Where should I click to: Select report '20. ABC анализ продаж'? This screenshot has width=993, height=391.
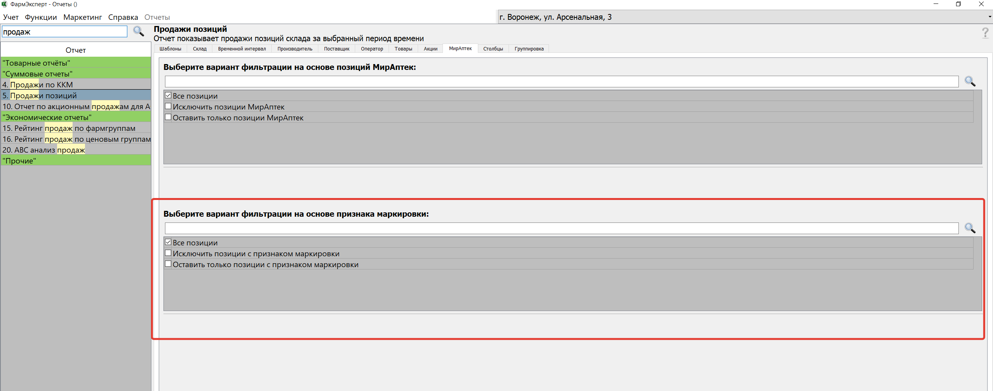click(x=43, y=150)
